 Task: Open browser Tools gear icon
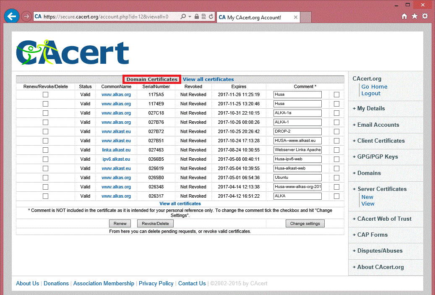pyautogui.click(x=425, y=16)
